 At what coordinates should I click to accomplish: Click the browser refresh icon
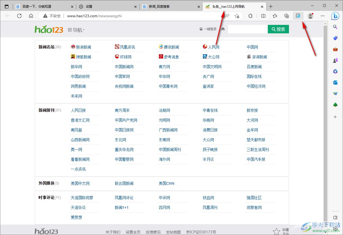pos(19,16)
